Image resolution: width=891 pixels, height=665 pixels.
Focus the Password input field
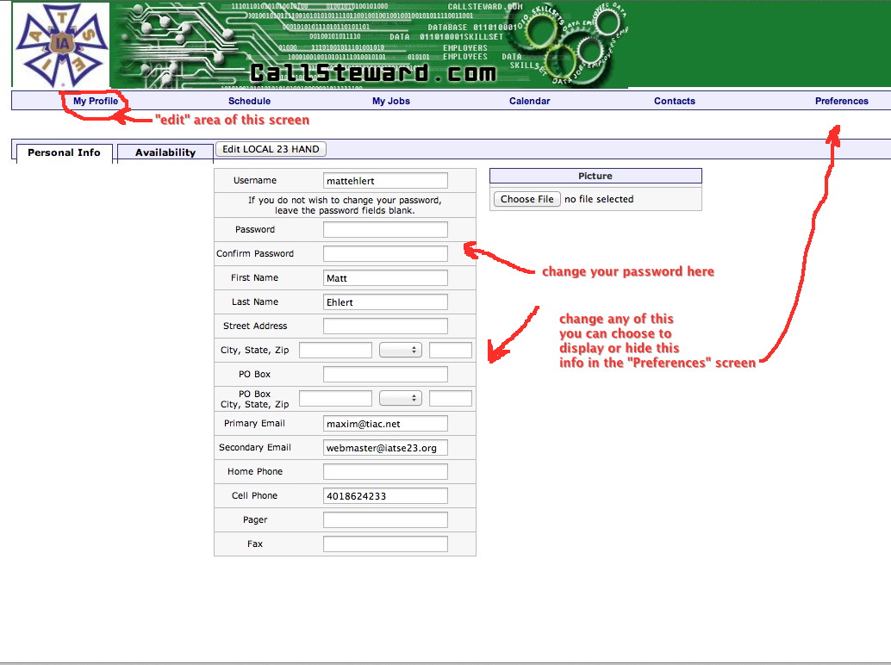tap(385, 229)
